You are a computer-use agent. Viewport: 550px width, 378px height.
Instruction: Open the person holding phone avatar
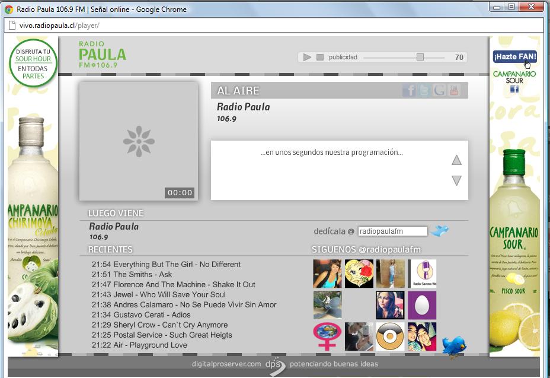(359, 336)
